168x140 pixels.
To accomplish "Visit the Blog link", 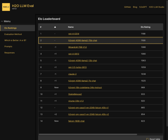I will click(135, 7).
